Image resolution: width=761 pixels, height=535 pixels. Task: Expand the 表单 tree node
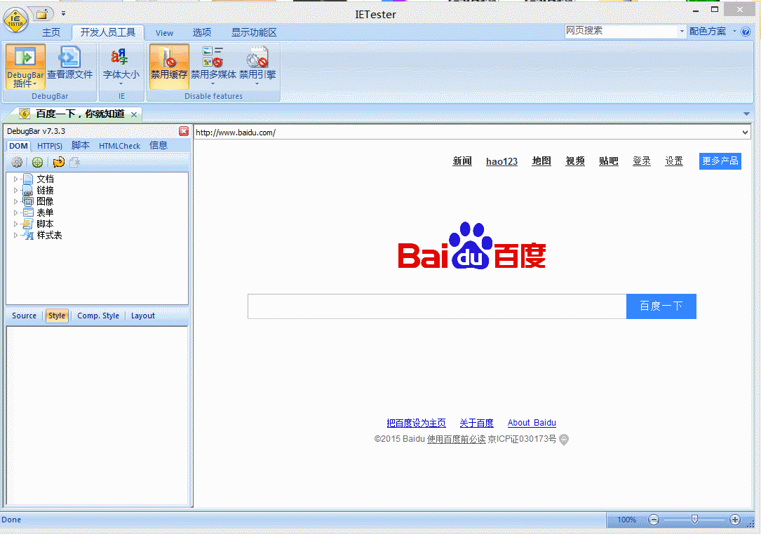(15, 213)
